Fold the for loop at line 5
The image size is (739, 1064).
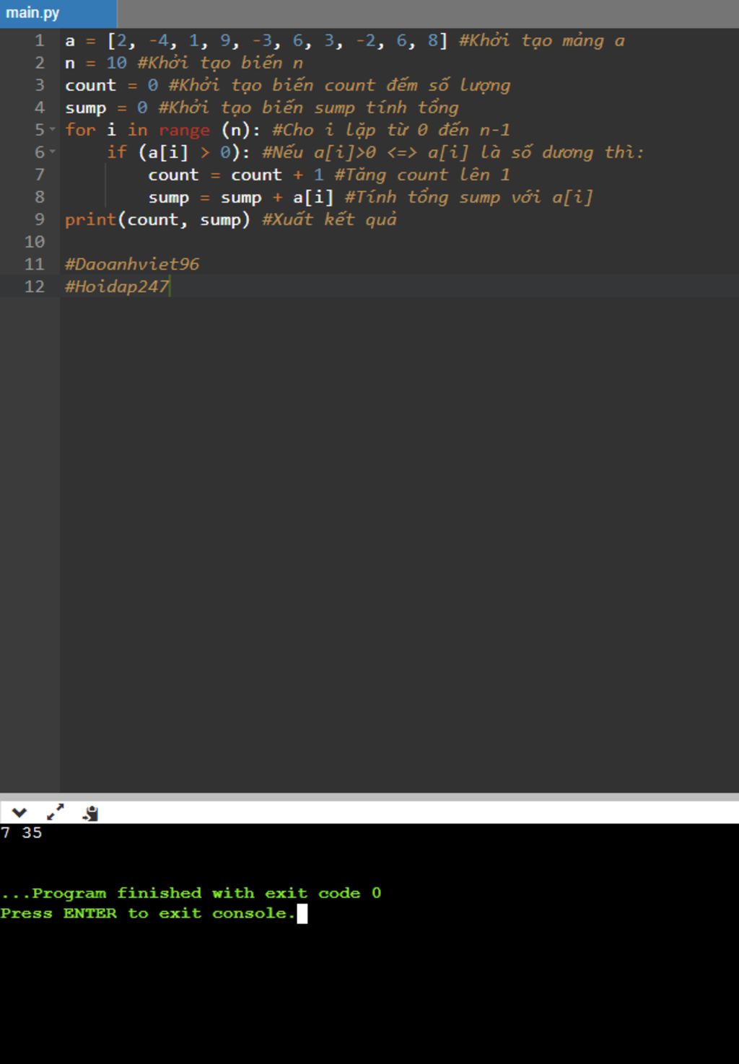pos(52,131)
